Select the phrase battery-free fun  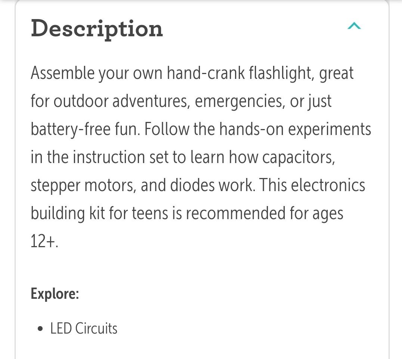click(x=83, y=129)
